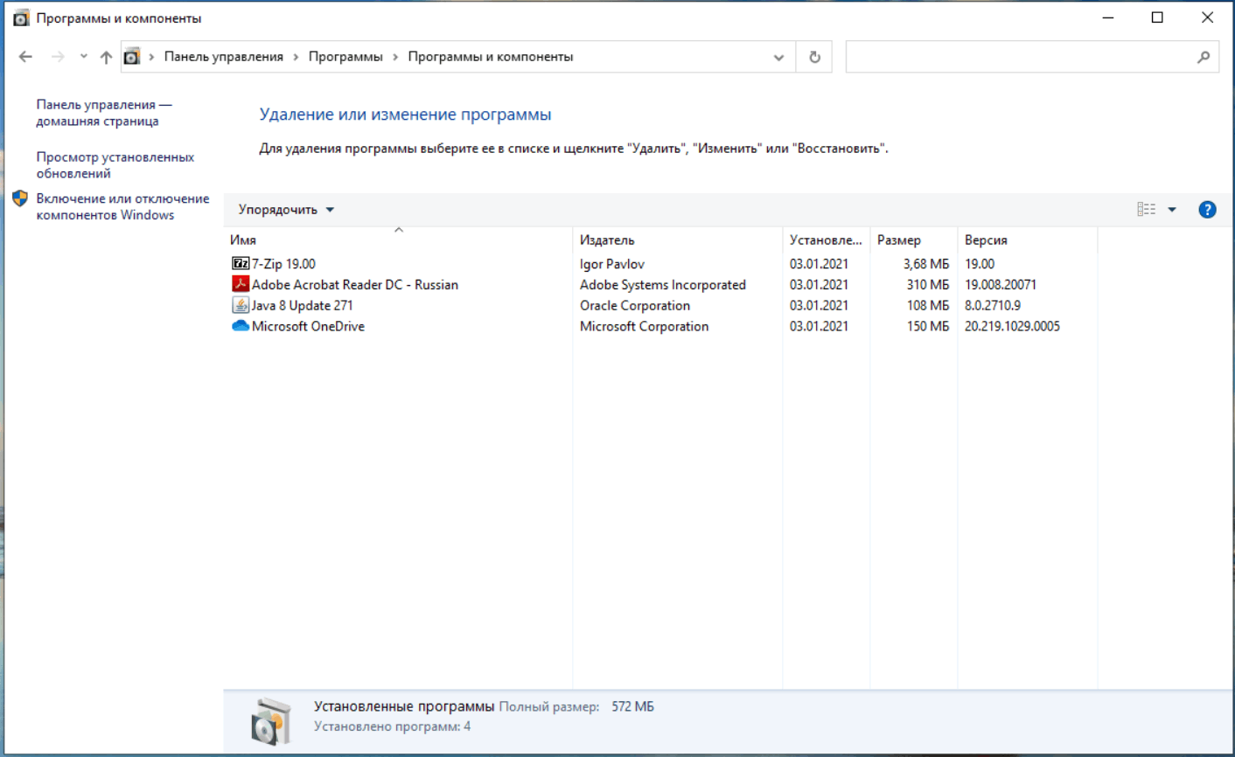Refresh the programs list
Image resolution: width=1235 pixels, height=757 pixels.
[x=814, y=57]
